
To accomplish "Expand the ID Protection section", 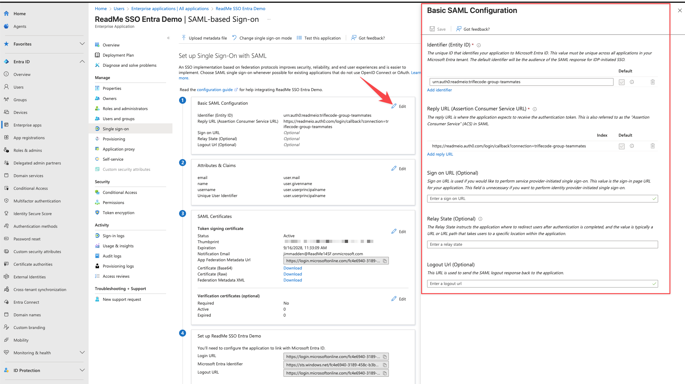I will pos(82,370).
